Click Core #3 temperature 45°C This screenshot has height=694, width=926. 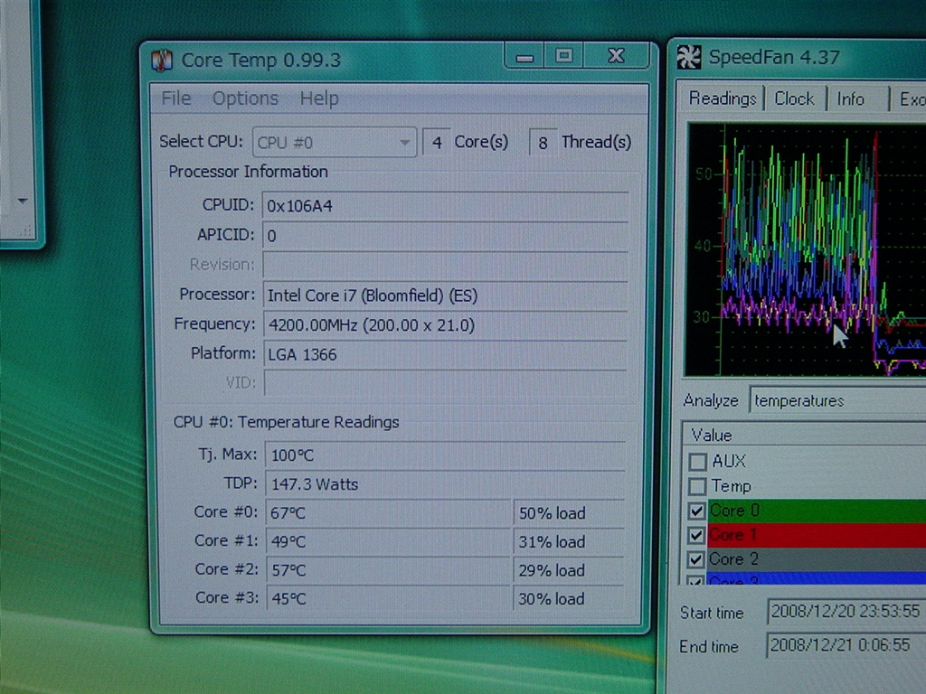coord(389,598)
